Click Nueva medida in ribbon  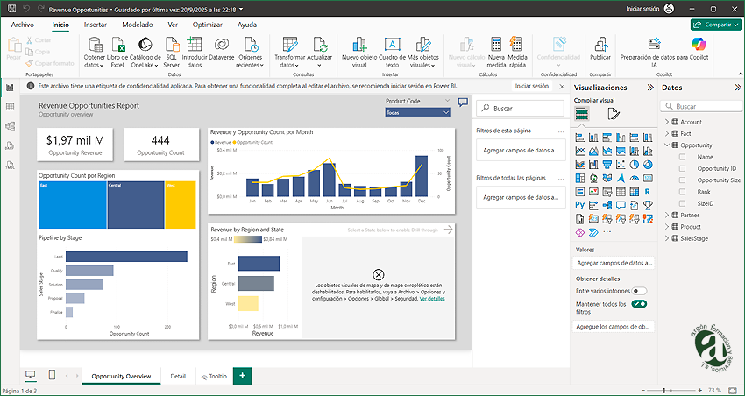pyautogui.click(x=496, y=53)
